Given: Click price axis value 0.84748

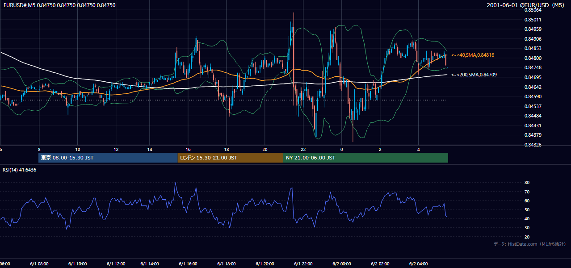Looking at the screenshot, I should (x=533, y=68).
